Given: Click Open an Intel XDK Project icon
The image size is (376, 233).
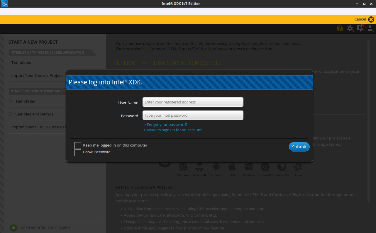Looking at the screenshot, I should [14, 227].
